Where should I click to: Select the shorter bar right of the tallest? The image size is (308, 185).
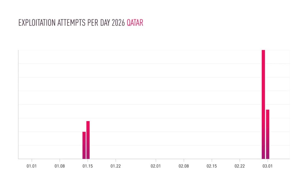267,134
